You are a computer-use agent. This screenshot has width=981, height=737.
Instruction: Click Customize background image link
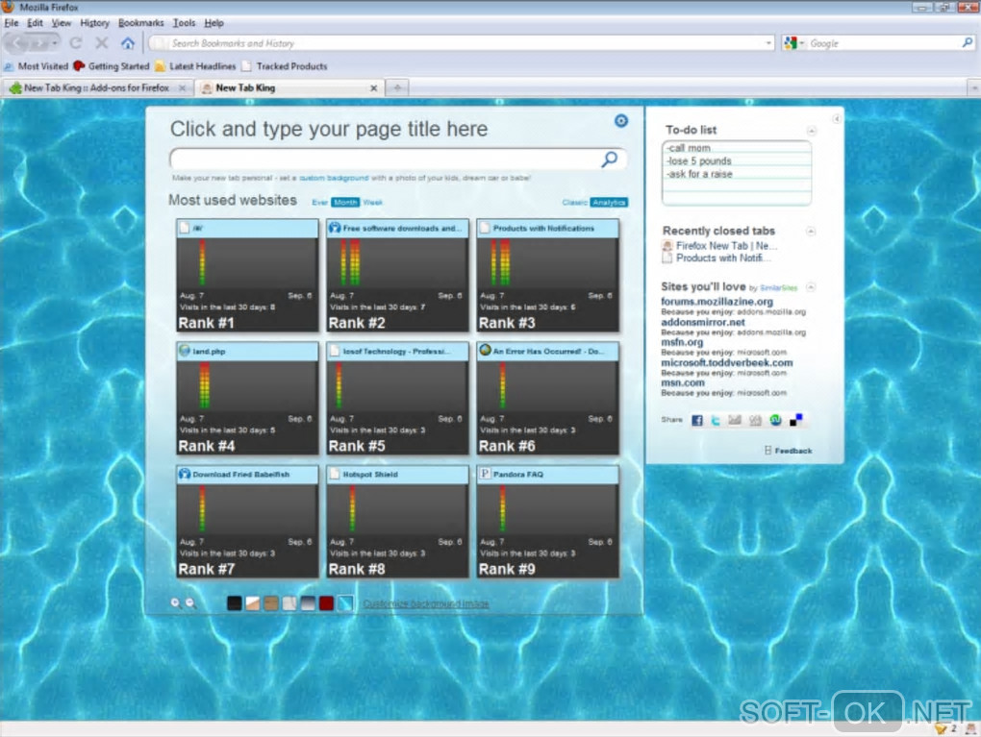(x=426, y=603)
